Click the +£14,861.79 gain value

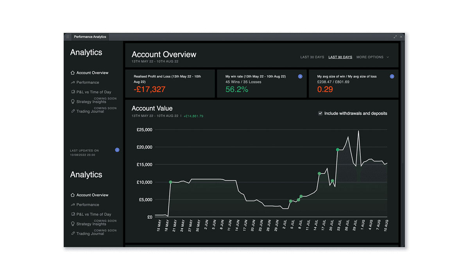click(x=193, y=116)
